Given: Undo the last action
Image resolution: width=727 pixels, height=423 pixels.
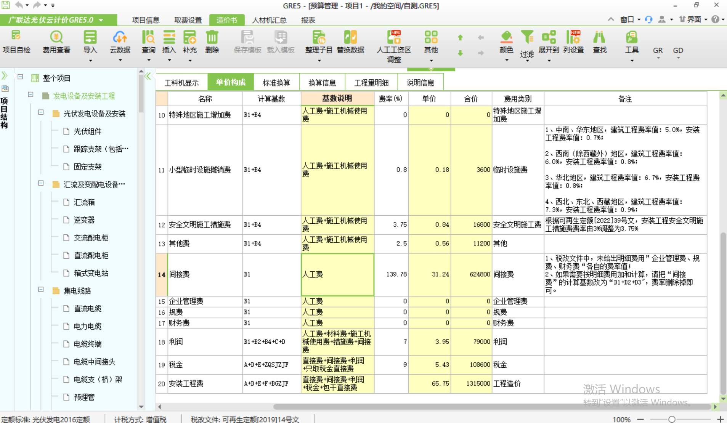Looking at the screenshot, I should click(18, 5).
